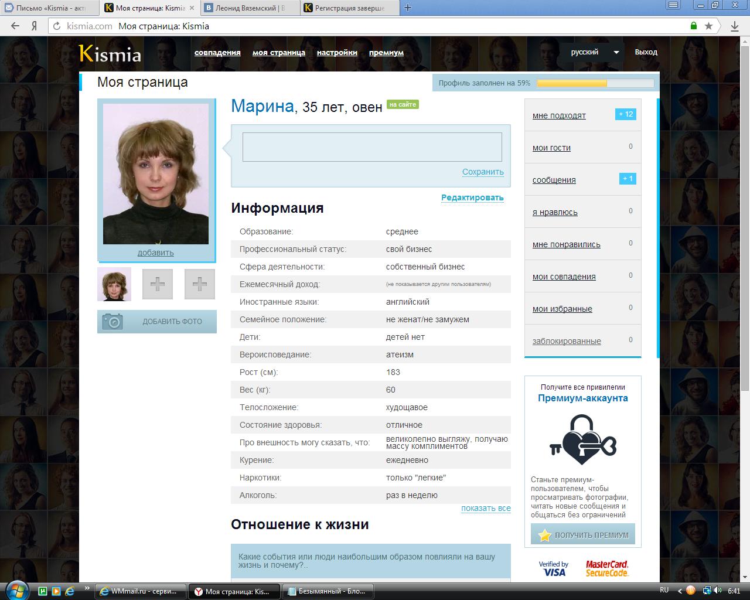Open сообщения in sidebar
Image resolution: width=750 pixels, height=600 pixels.
point(554,180)
